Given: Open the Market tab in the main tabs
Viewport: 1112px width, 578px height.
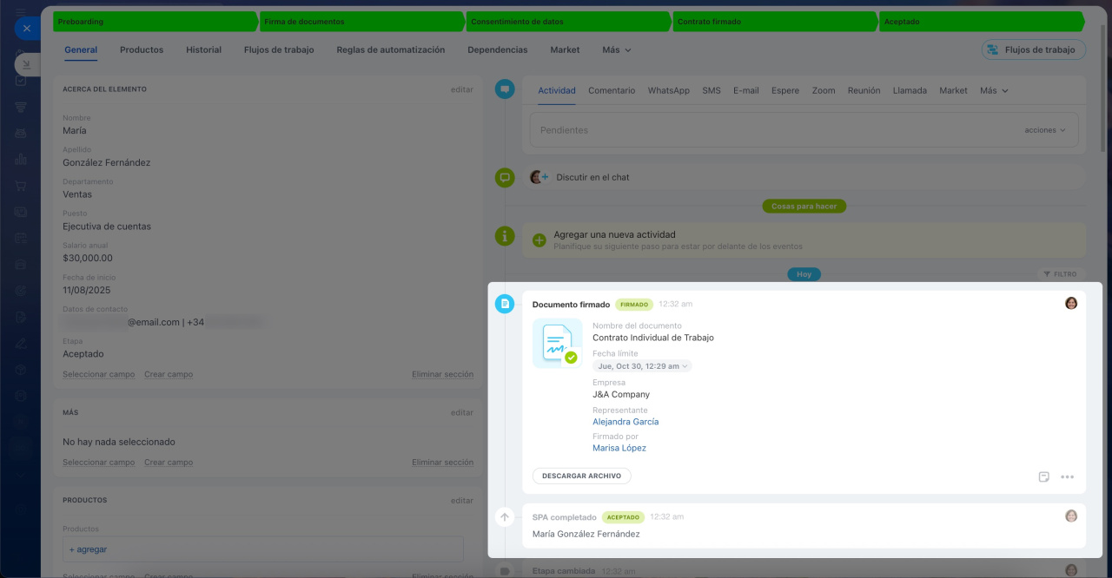Looking at the screenshot, I should click(x=565, y=50).
